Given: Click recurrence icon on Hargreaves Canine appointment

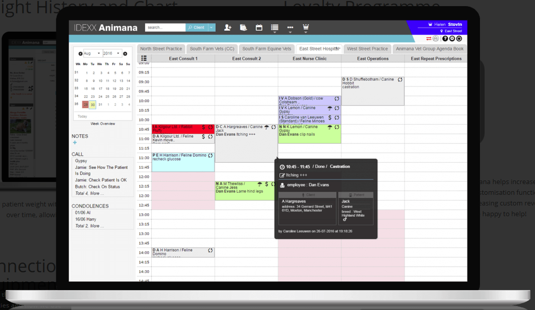Looking at the screenshot, I should (273, 127).
